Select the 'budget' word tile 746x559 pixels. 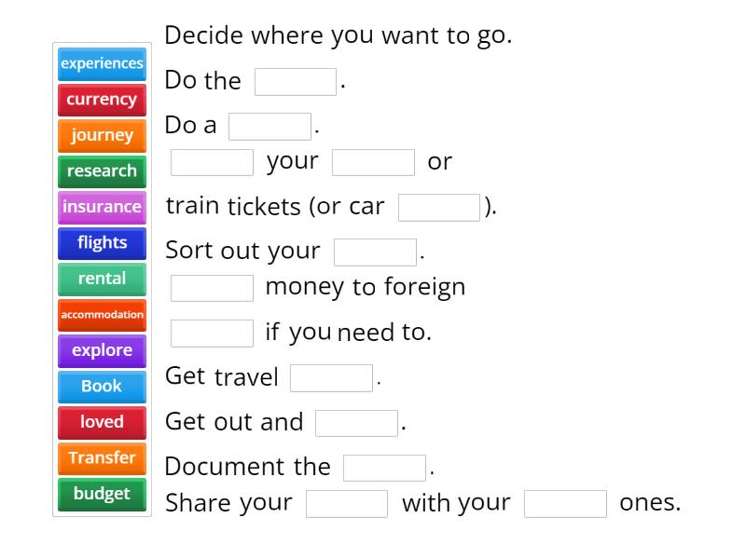click(102, 494)
